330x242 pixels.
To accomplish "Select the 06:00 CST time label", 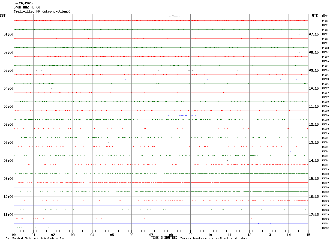I will click(x=8, y=125).
